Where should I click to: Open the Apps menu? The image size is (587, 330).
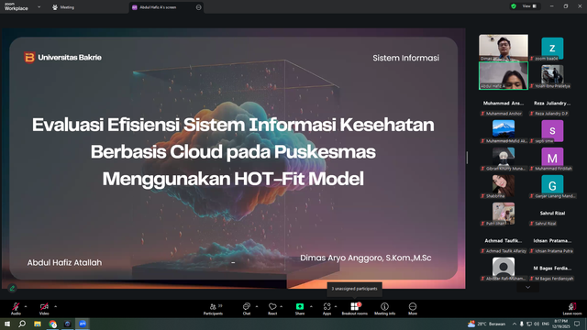click(327, 309)
